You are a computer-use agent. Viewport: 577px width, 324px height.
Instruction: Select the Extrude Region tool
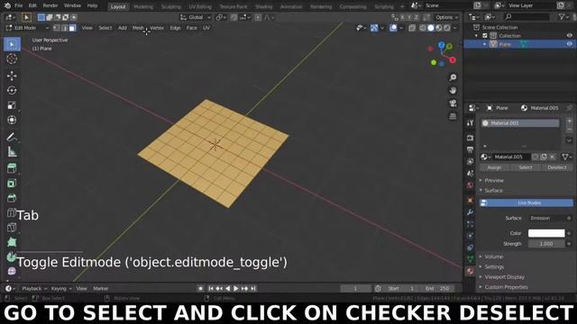pos(12,168)
